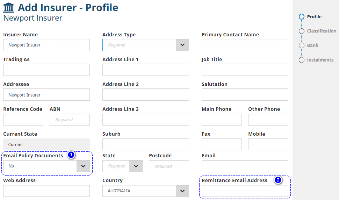Go to the Classification step
The width and height of the screenshot is (339, 200).
[x=322, y=31]
